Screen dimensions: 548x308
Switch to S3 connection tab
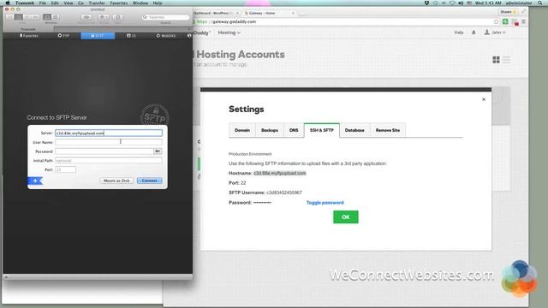(131, 36)
